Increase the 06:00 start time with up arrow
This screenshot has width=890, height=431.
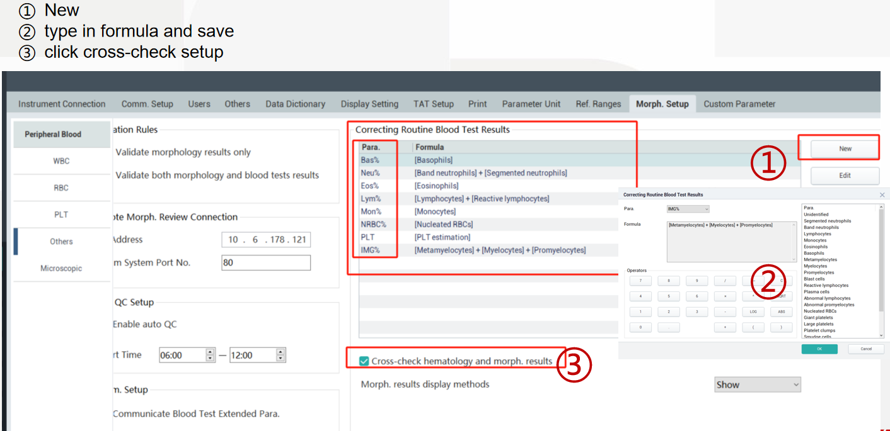click(x=209, y=352)
